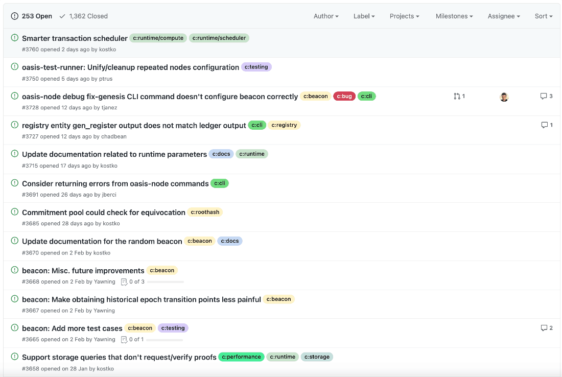Screen dimensions: 562x377
Task: Click open-issue icon beside Support storage queries issue
Action: click(x=15, y=357)
